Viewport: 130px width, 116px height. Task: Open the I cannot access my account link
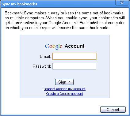point(64,89)
